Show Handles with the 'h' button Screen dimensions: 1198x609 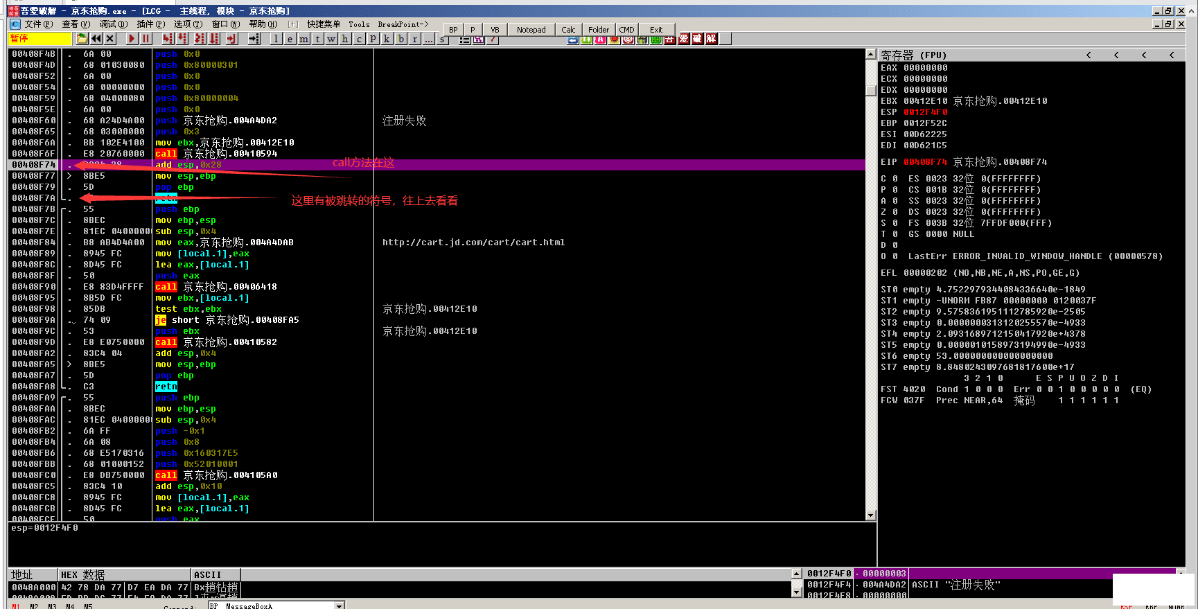pos(345,39)
